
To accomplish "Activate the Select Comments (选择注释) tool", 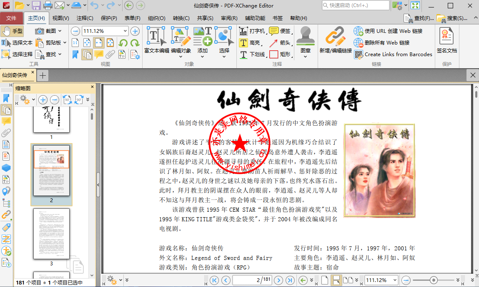I will point(17,54).
